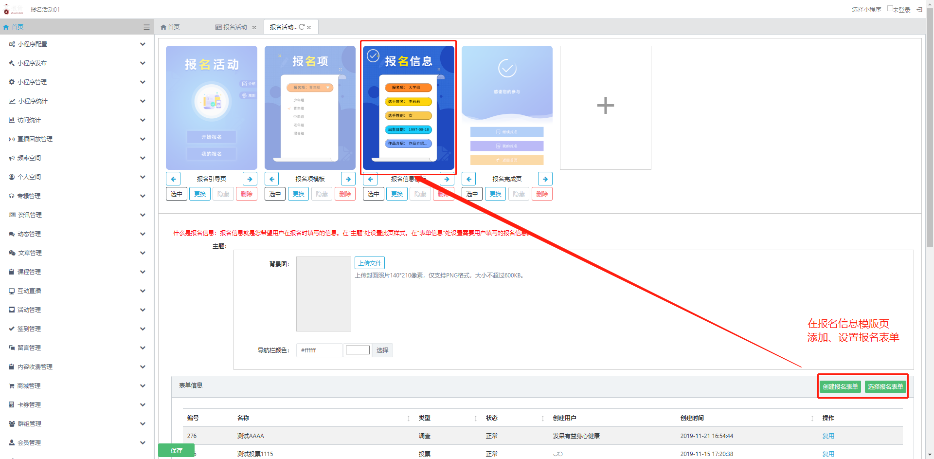Click the refresh icon on the active tab
The width and height of the screenshot is (934, 459).
coord(302,27)
